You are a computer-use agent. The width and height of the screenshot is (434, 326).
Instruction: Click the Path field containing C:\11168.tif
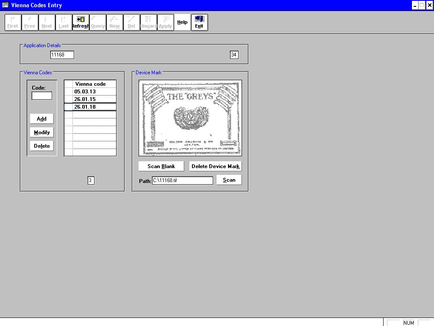coord(182,180)
